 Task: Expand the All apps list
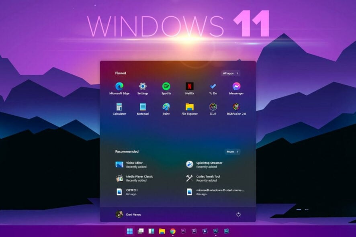tap(231, 74)
